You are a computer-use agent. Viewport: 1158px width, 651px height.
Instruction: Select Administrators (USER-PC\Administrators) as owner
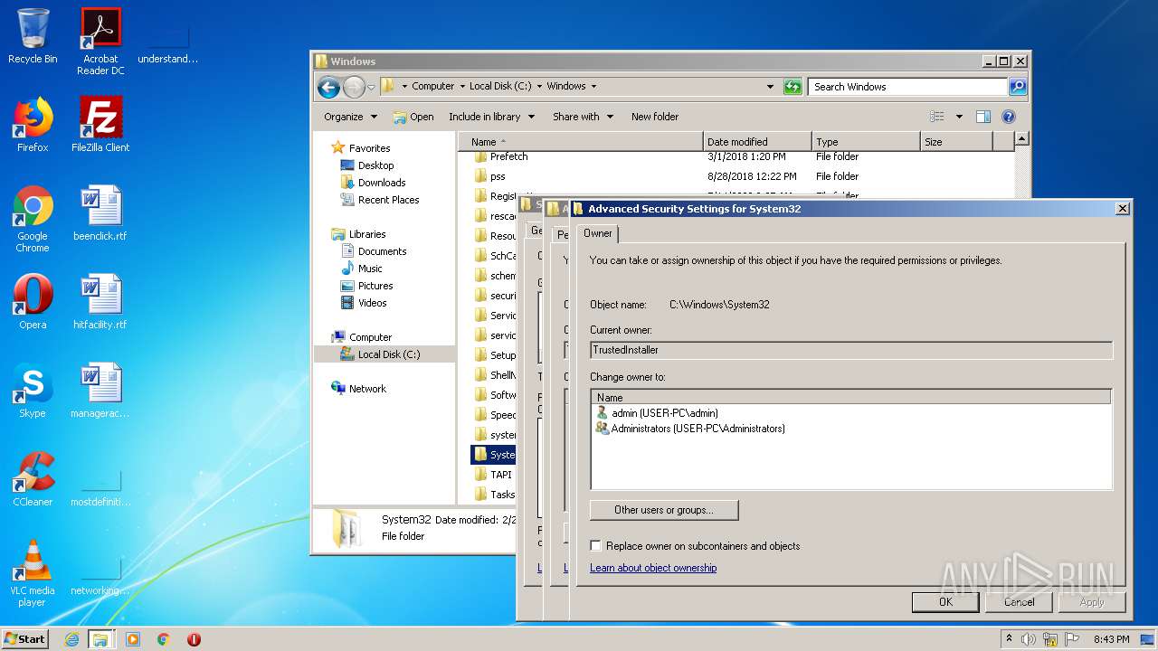point(690,429)
